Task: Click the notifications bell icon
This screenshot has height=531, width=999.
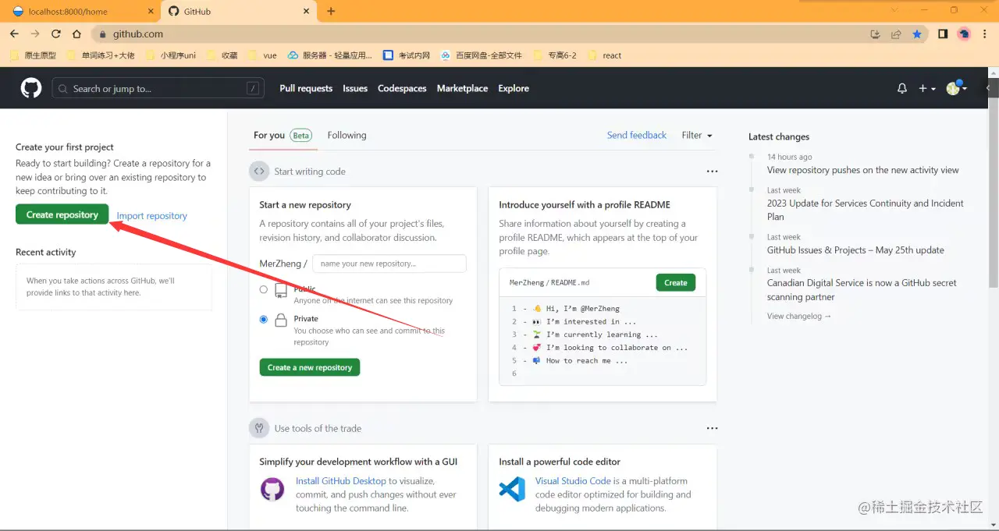Action: coord(902,89)
